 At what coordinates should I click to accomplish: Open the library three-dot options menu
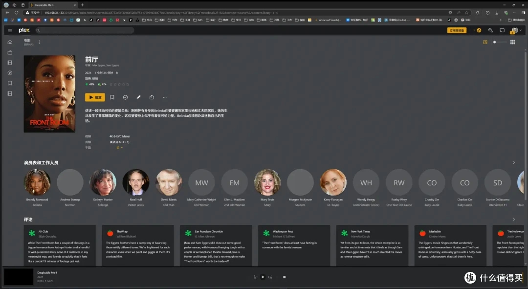click(39, 42)
